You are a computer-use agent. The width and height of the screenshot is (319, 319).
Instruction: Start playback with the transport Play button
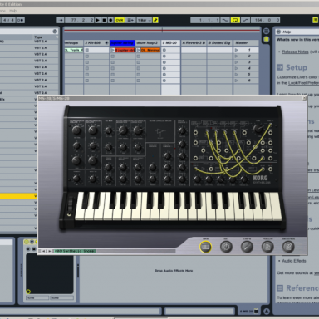tap(97, 20)
